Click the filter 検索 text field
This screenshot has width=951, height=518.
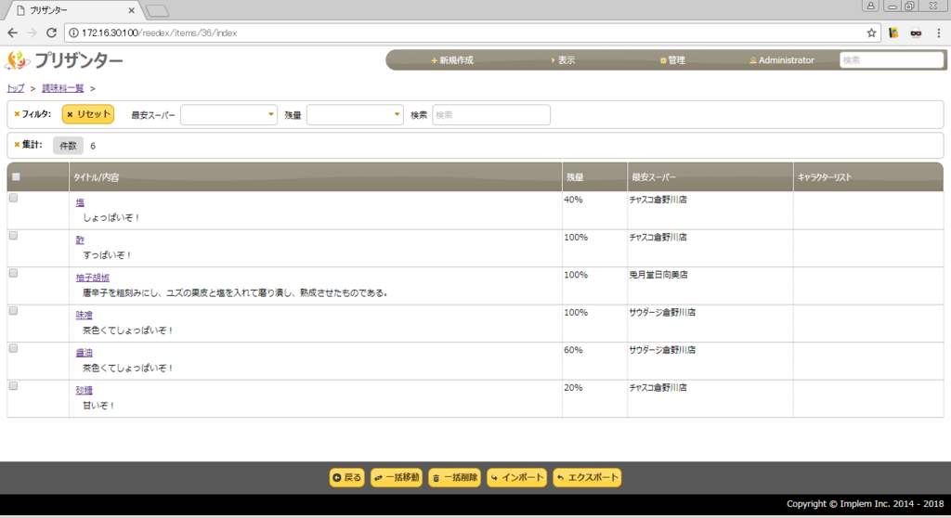[491, 114]
